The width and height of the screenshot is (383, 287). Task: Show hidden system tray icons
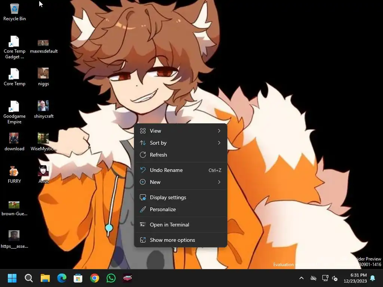[x=301, y=278]
